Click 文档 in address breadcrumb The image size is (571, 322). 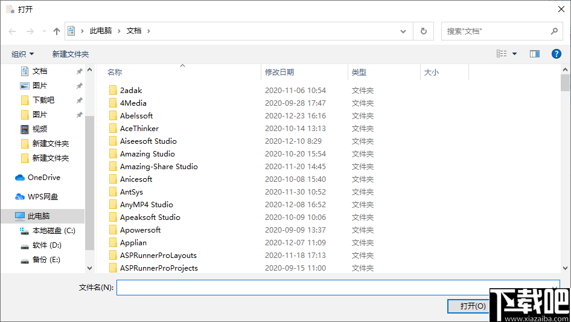click(134, 31)
